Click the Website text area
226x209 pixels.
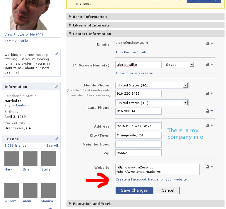tap(157, 169)
